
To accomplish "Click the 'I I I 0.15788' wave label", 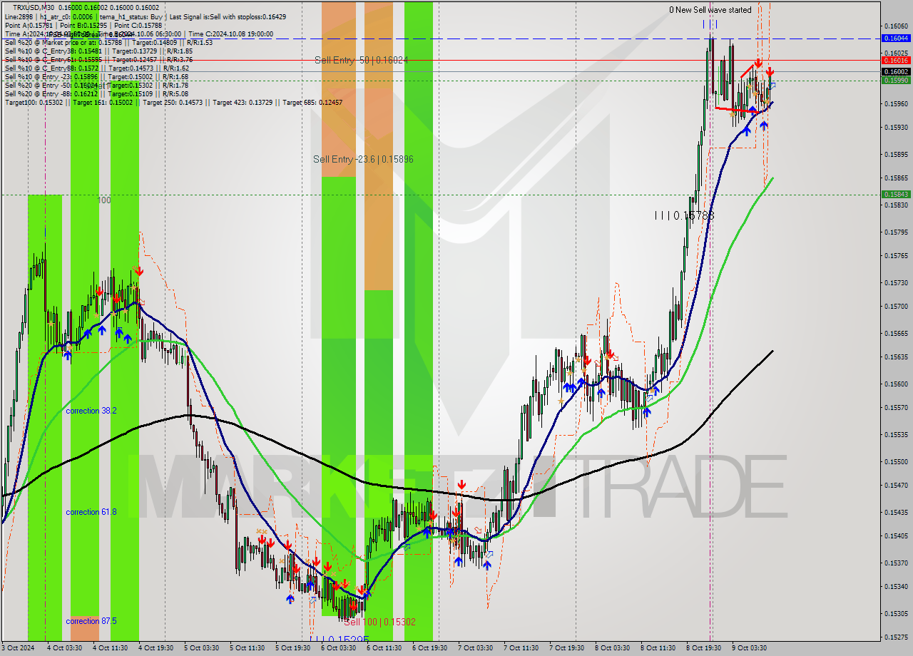I will [684, 215].
